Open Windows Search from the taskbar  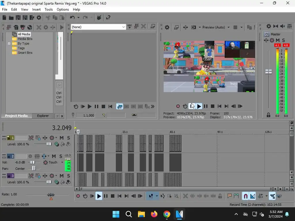point(129,214)
